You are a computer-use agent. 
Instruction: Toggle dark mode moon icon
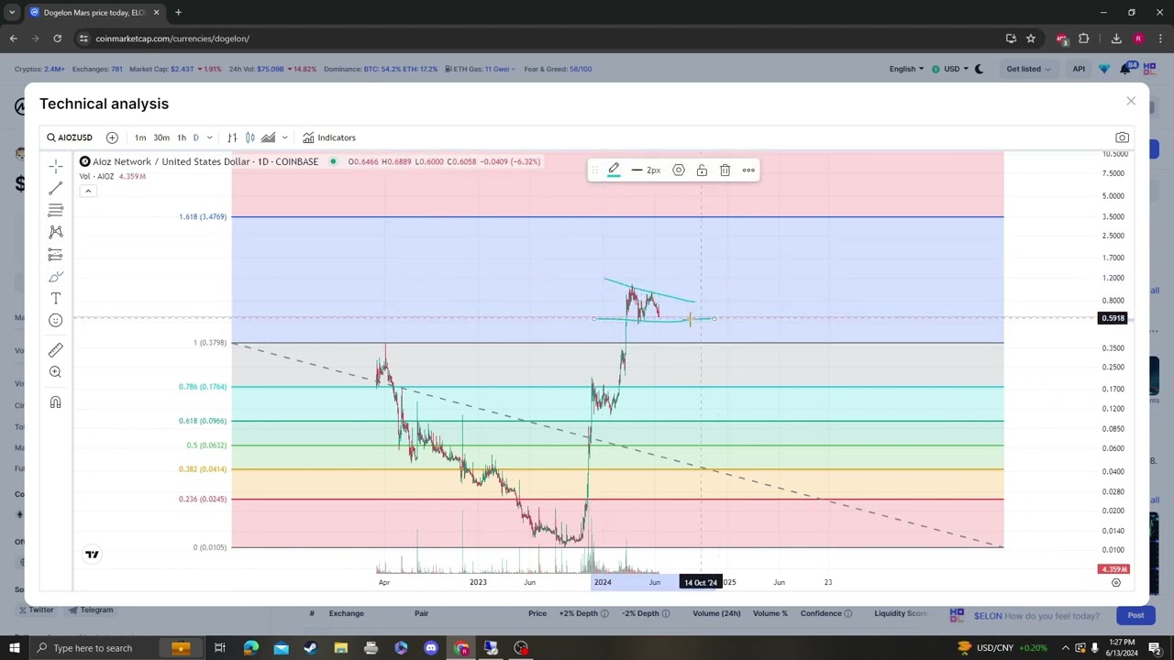(x=979, y=69)
